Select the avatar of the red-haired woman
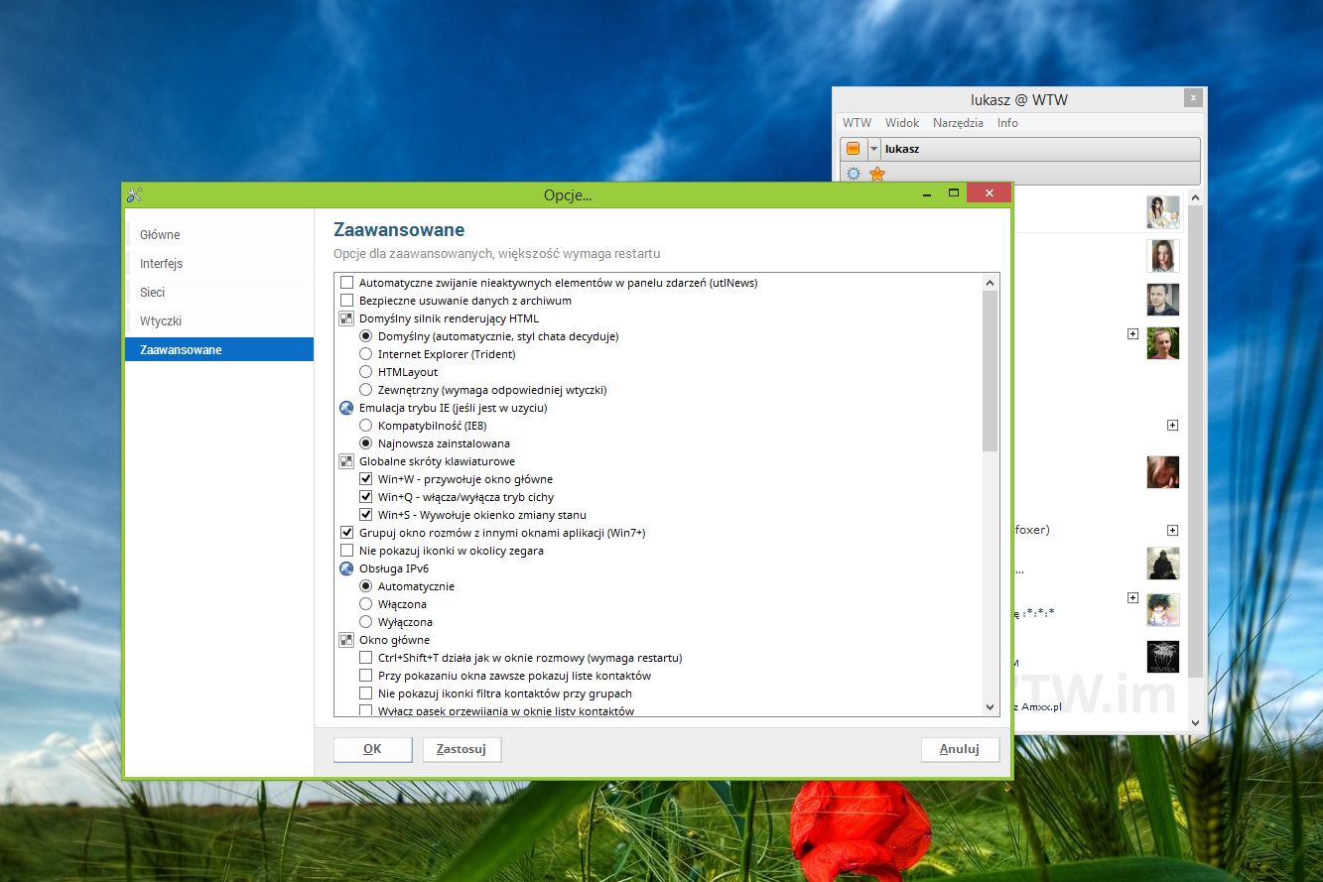 click(1163, 256)
